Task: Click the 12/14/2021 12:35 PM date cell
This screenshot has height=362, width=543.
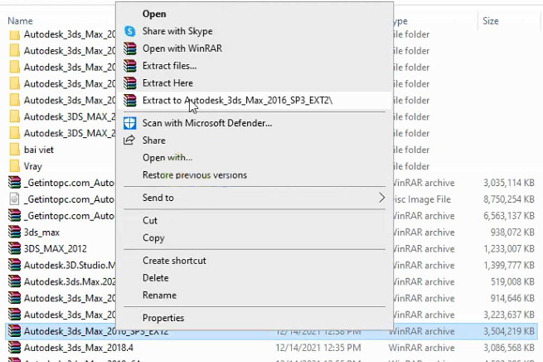Action: click(x=318, y=348)
